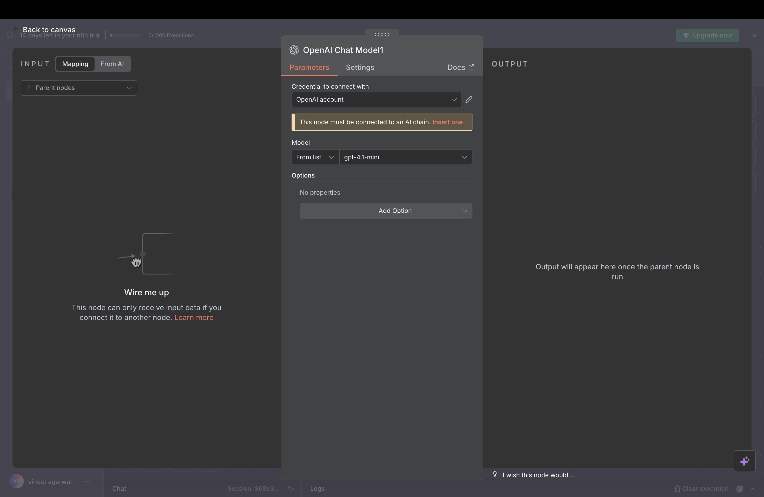764x497 pixels.
Task: Click the lightbulb icon beside the feedback prompt
Action: coord(495,475)
